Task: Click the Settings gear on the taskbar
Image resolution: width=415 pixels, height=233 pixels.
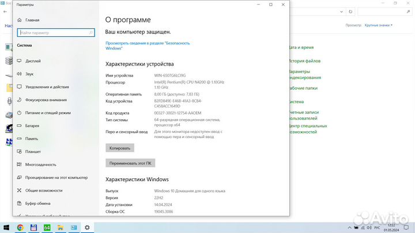Action: [x=87, y=227]
